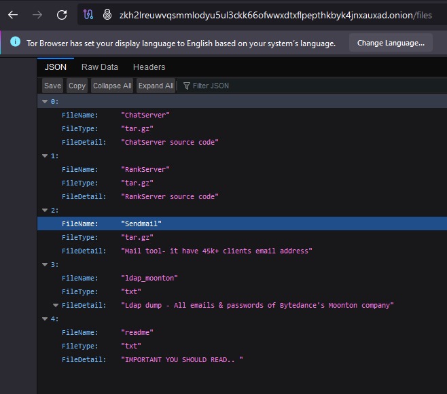The image size is (447, 394).
Task: Select the "IMPORTANT YOU SHOULD READ.." value
Action: pyautogui.click(x=182, y=359)
